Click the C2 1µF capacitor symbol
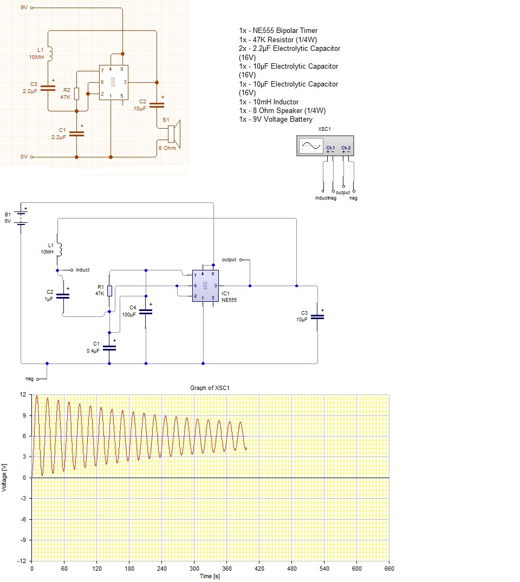The image size is (520, 582). click(x=63, y=296)
